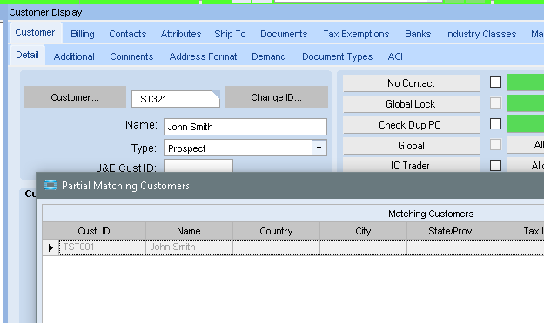Click the IC Trader button
The width and height of the screenshot is (544, 323).
(412, 165)
